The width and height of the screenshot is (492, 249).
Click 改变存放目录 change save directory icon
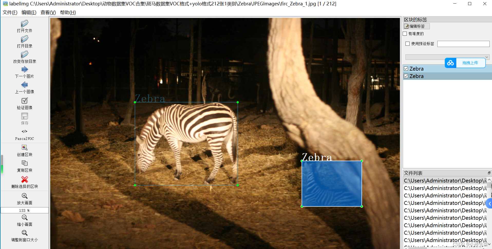coord(25,54)
